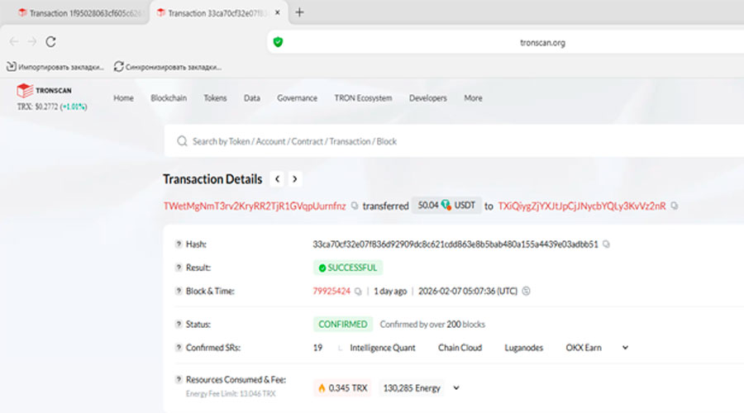Open the Home menu
This screenshot has width=744, height=413.
coord(123,98)
